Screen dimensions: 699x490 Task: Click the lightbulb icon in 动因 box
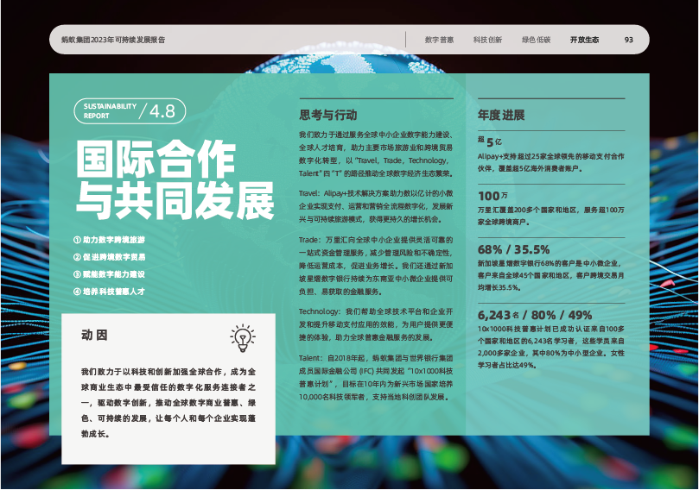[242, 337]
